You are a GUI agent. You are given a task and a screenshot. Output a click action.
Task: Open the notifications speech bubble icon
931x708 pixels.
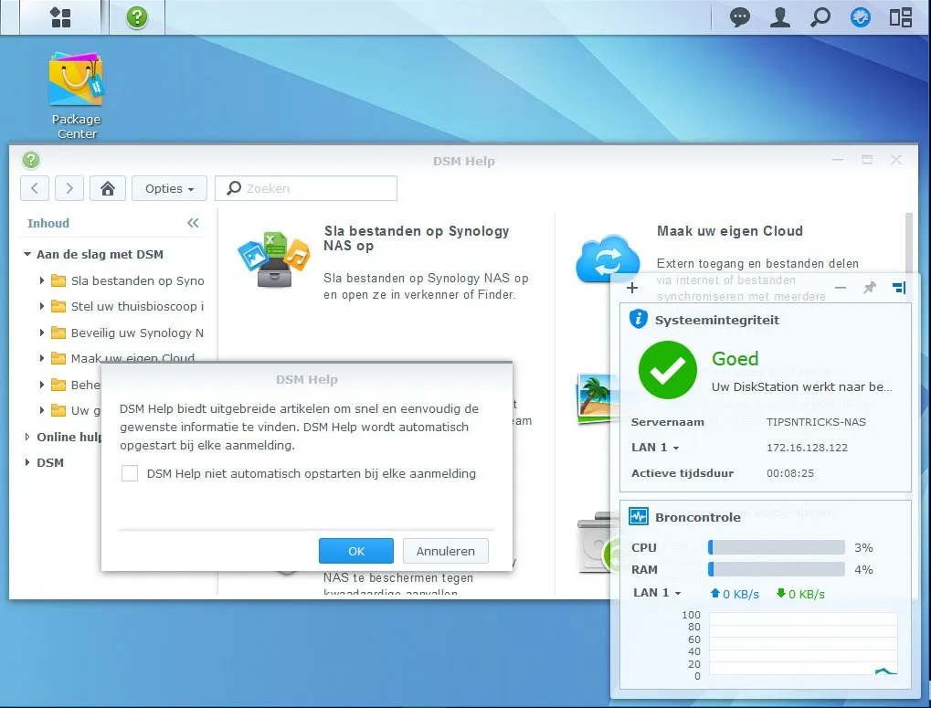[740, 17]
